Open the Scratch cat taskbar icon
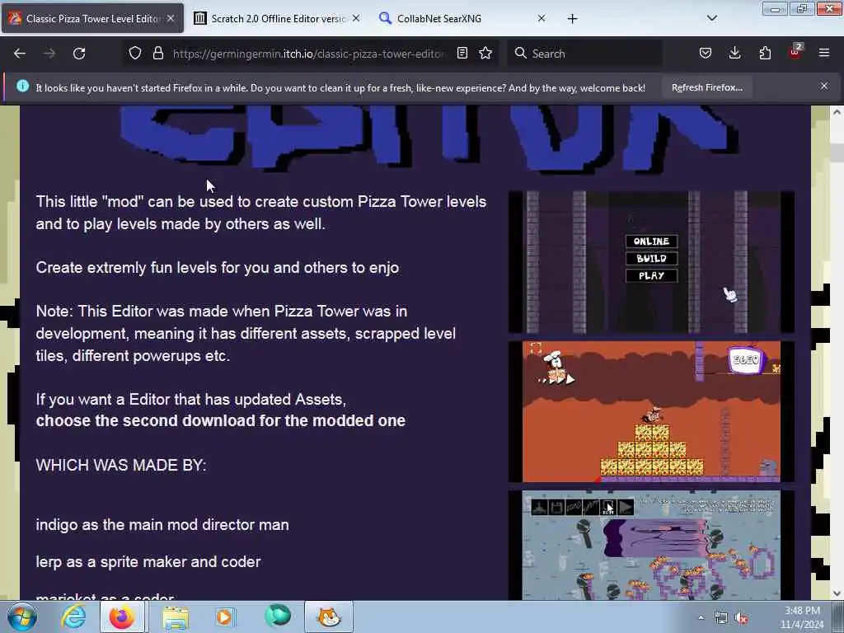 (x=328, y=617)
